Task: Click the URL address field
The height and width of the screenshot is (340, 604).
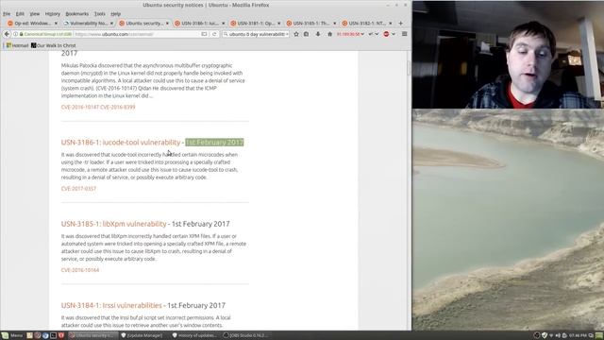Action: click(137, 34)
